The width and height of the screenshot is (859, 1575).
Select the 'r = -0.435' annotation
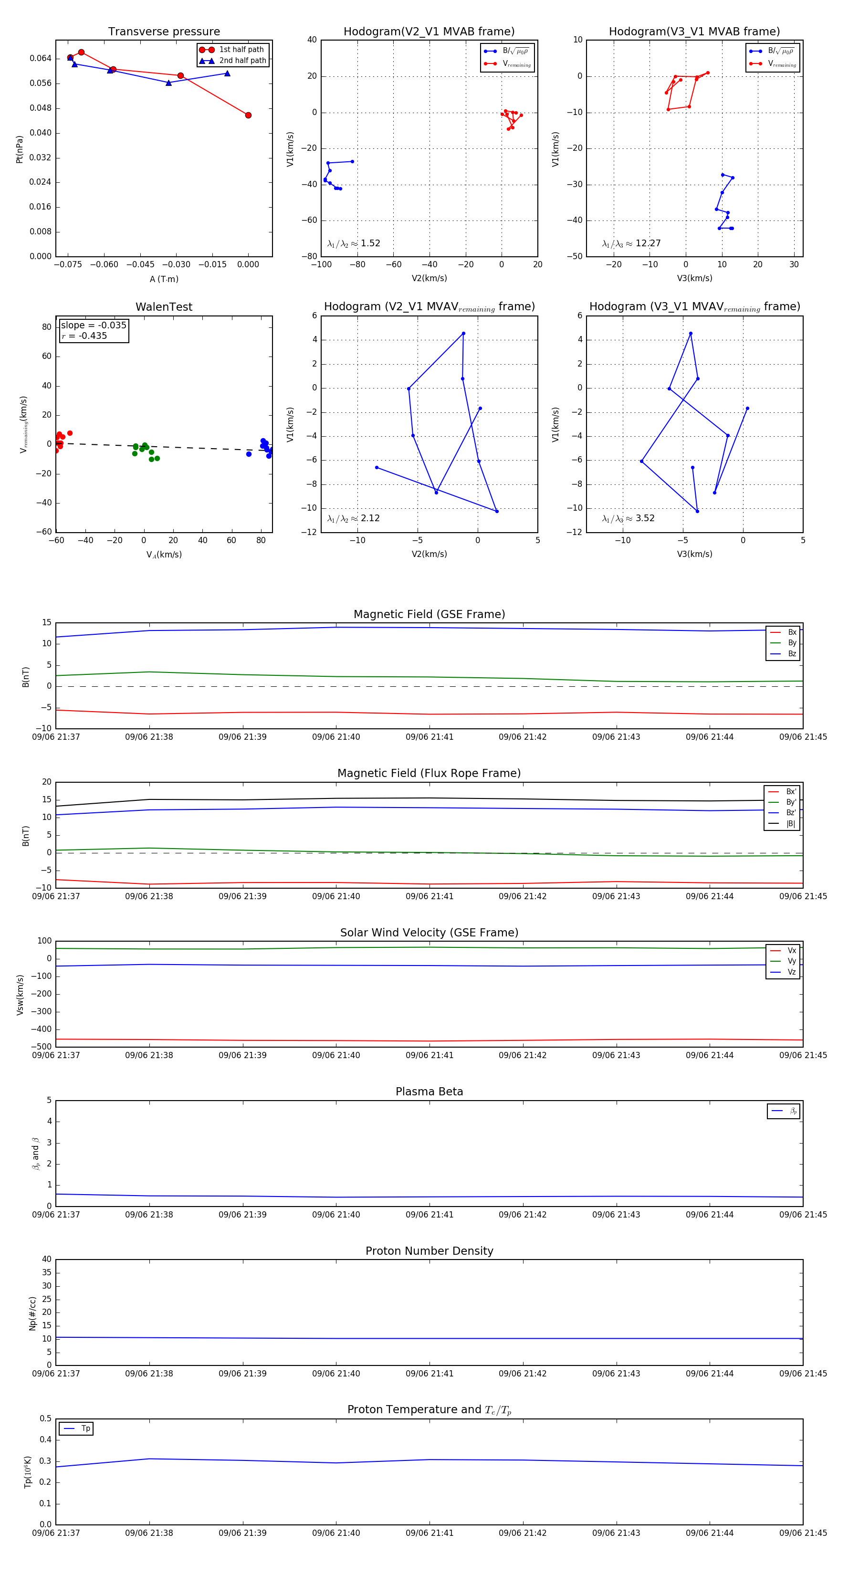pos(84,336)
